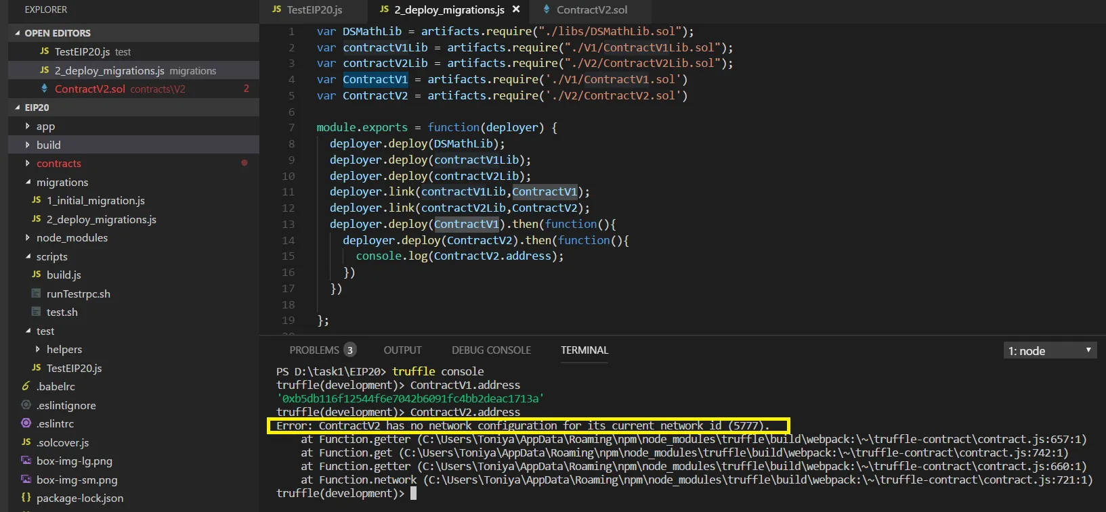Viewport: 1106px width, 512px height.
Task: Click line number 7 in editor gutter
Action: coord(291,128)
